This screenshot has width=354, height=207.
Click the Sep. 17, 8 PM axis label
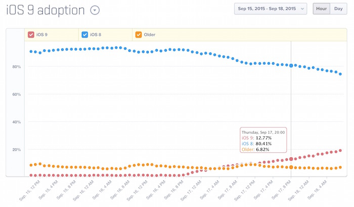(281, 191)
